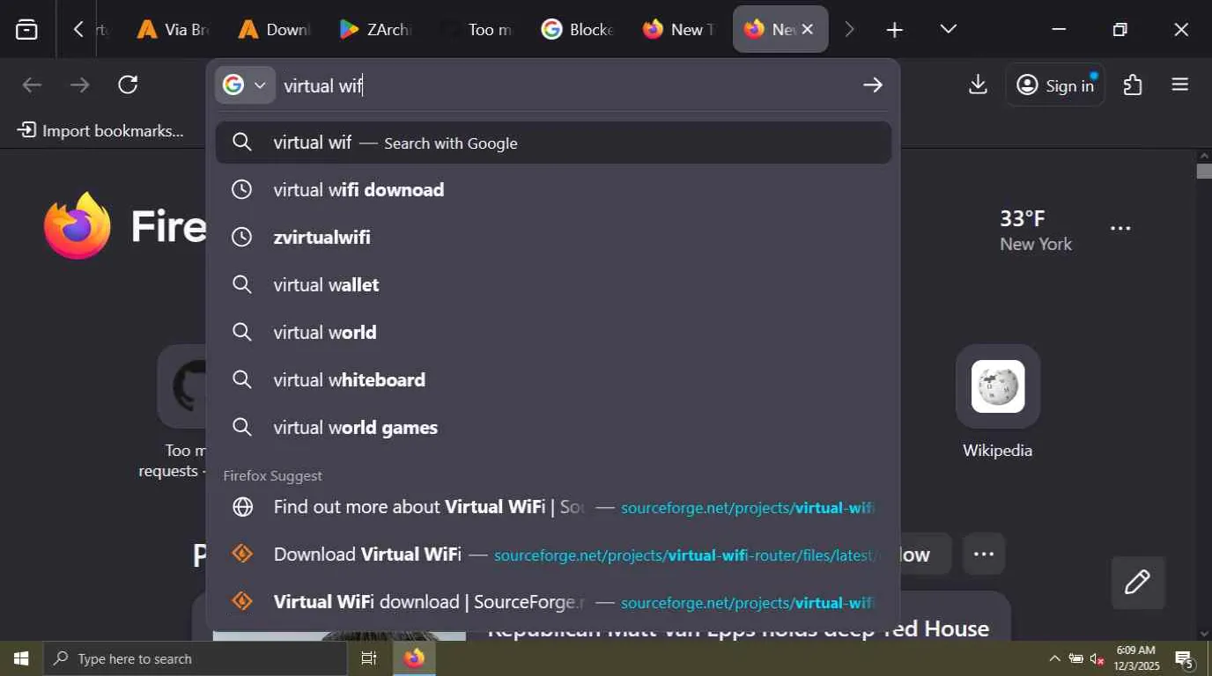Expand the list all tabs chevron
The image size is (1212, 676).
pos(948,30)
